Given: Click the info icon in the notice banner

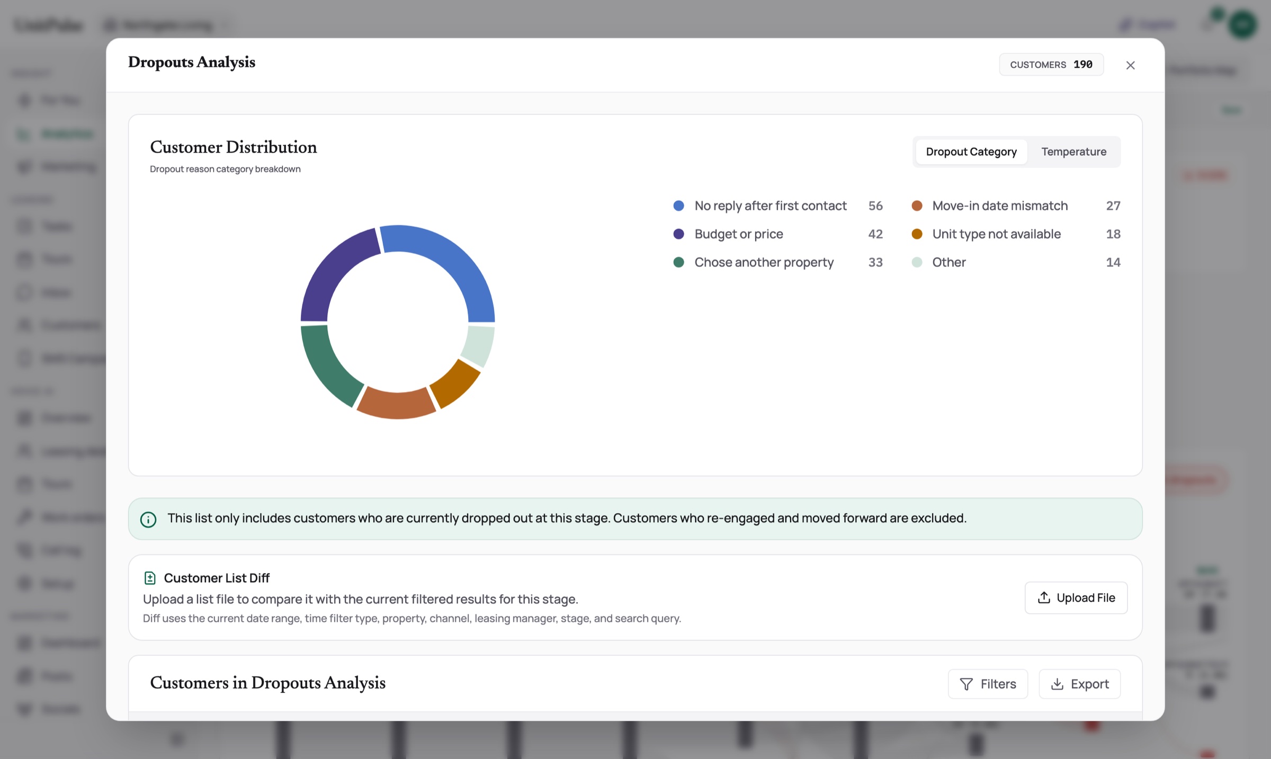Looking at the screenshot, I should click(x=148, y=520).
